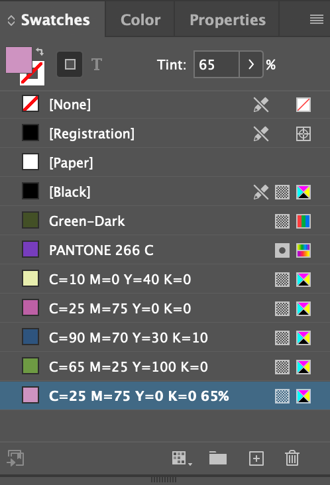330x485 pixels.
Task: Select the C=90 M=70 Y=30 K=10 swatch
Action: coord(165,337)
